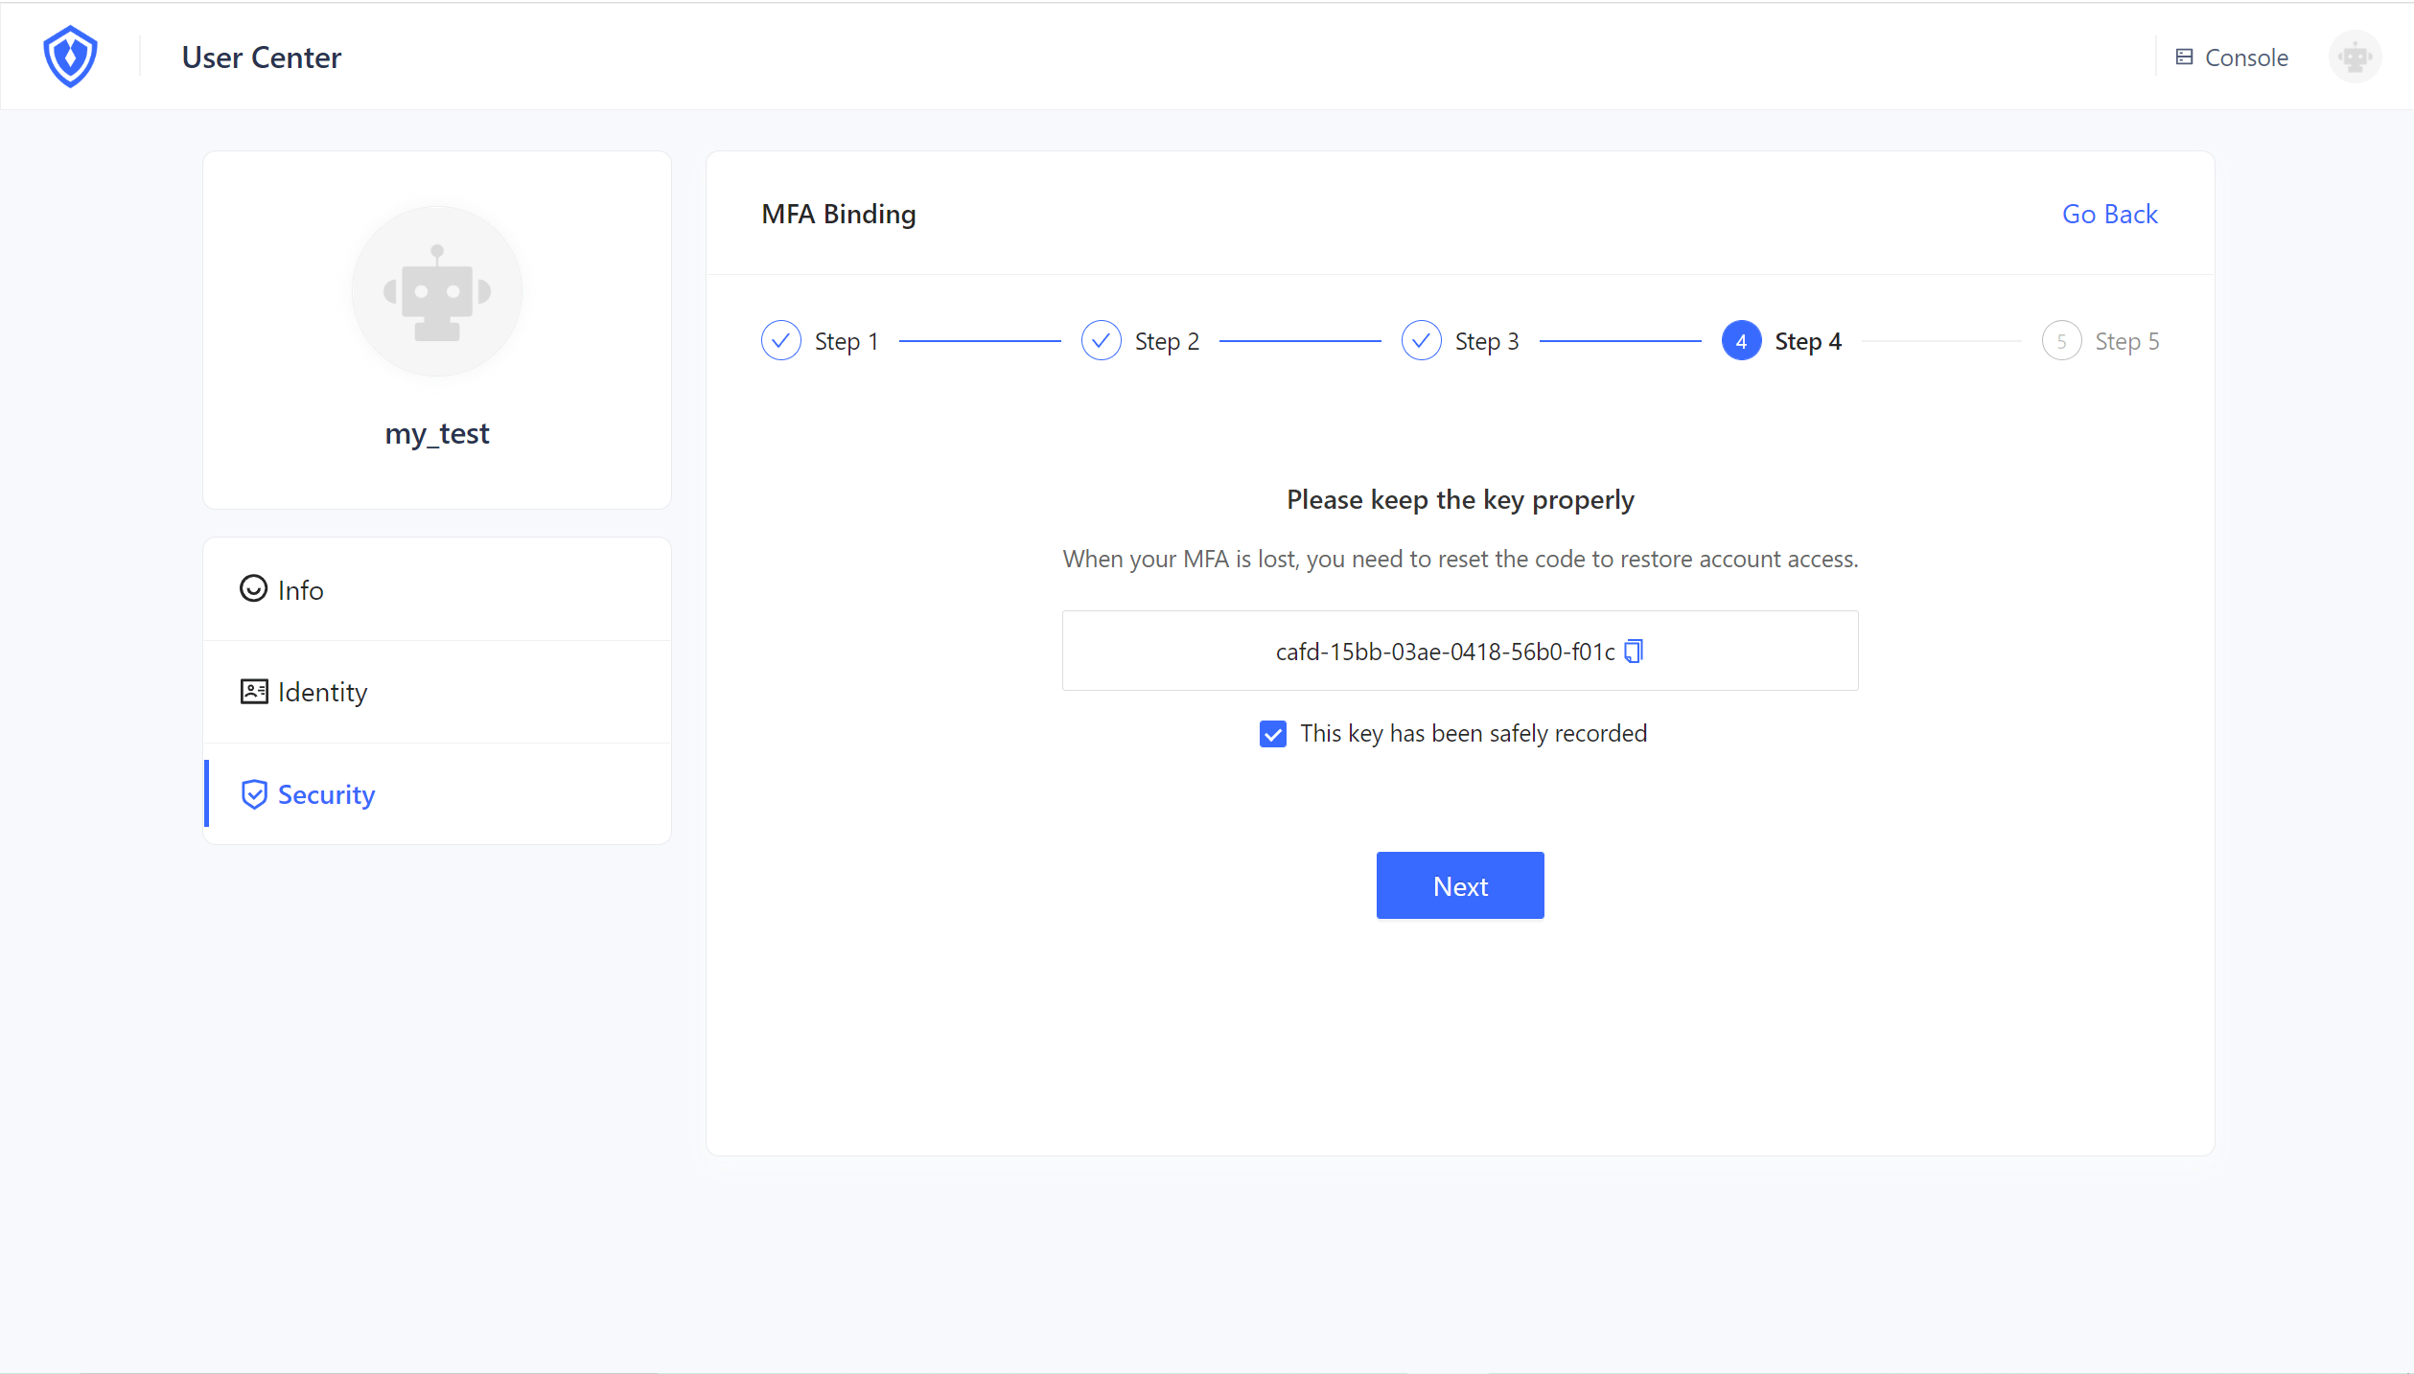Click the active Step 4 circle
The image size is (2414, 1374).
pyautogui.click(x=1740, y=341)
